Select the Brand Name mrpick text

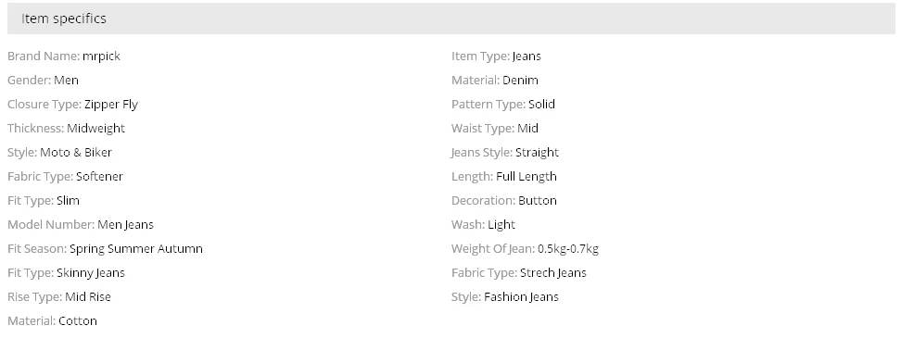64,56
